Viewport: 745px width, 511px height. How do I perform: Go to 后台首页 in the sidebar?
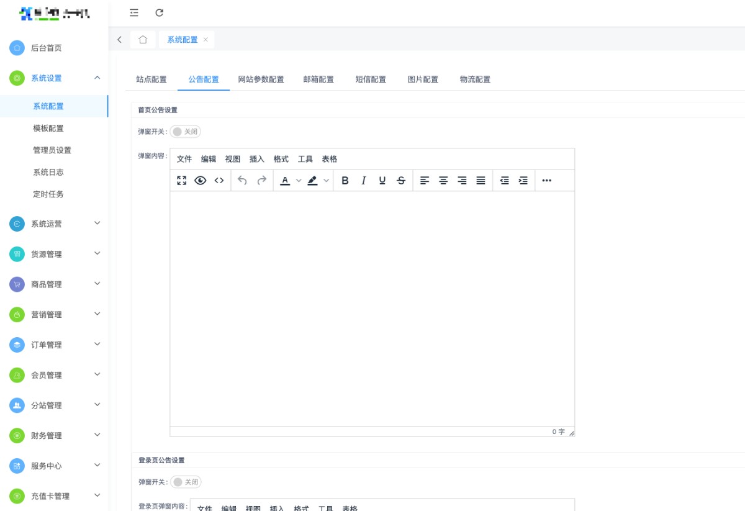pos(47,48)
